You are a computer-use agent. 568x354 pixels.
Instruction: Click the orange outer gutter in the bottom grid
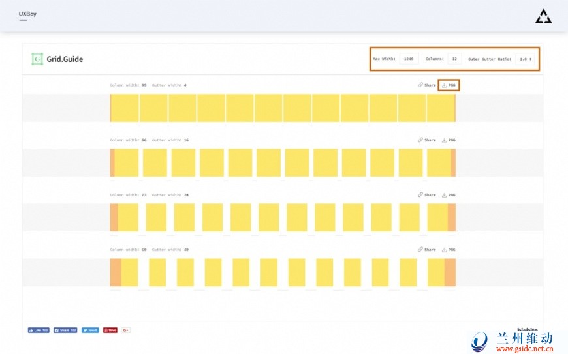pos(116,272)
